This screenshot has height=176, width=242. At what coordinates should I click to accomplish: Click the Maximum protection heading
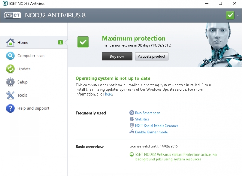click(x=134, y=38)
